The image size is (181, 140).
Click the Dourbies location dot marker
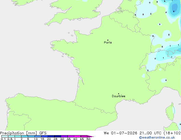(118, 94)
